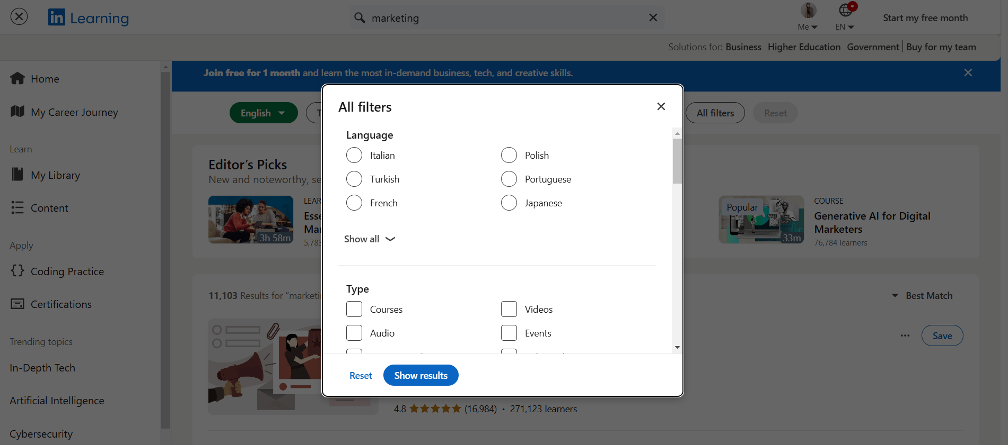Click the Generative AI course thumbnail

[x=761, y=220]
